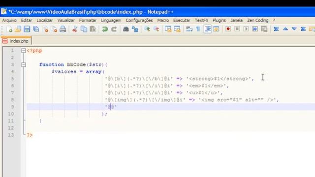Open the Arquivo menu
This screenshot has height=177, width=315.
point(9,21)
